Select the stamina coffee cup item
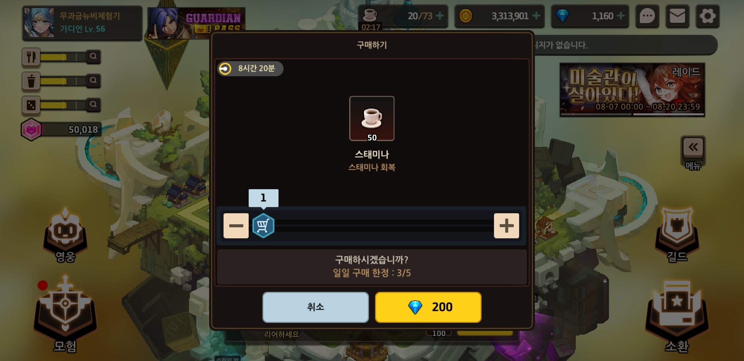The image size is (744, 361). [372, 118]
